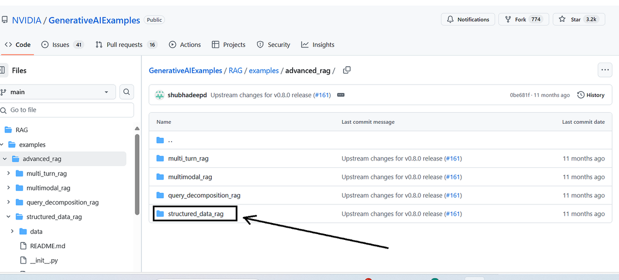
Task: Click the multimodal_rag folder icon in table
Action: [160, 177]
